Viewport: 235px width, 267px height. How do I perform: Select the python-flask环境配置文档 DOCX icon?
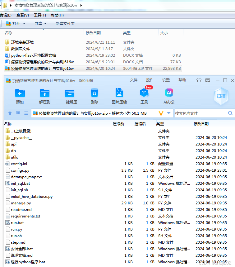coord(7,55)
